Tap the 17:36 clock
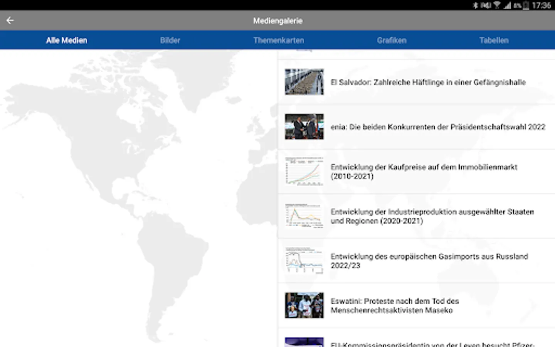The width and height of the screenshot is (555, 347). [541, 5]
